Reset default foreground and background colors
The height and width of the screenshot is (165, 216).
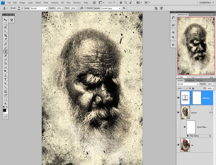[x=4, y=107]
